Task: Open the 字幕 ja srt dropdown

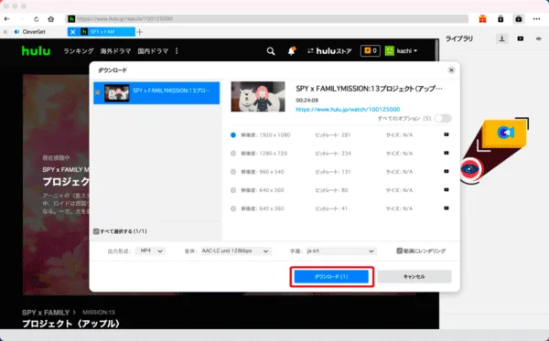Action: pyautogui.click(x=340, y=250)
